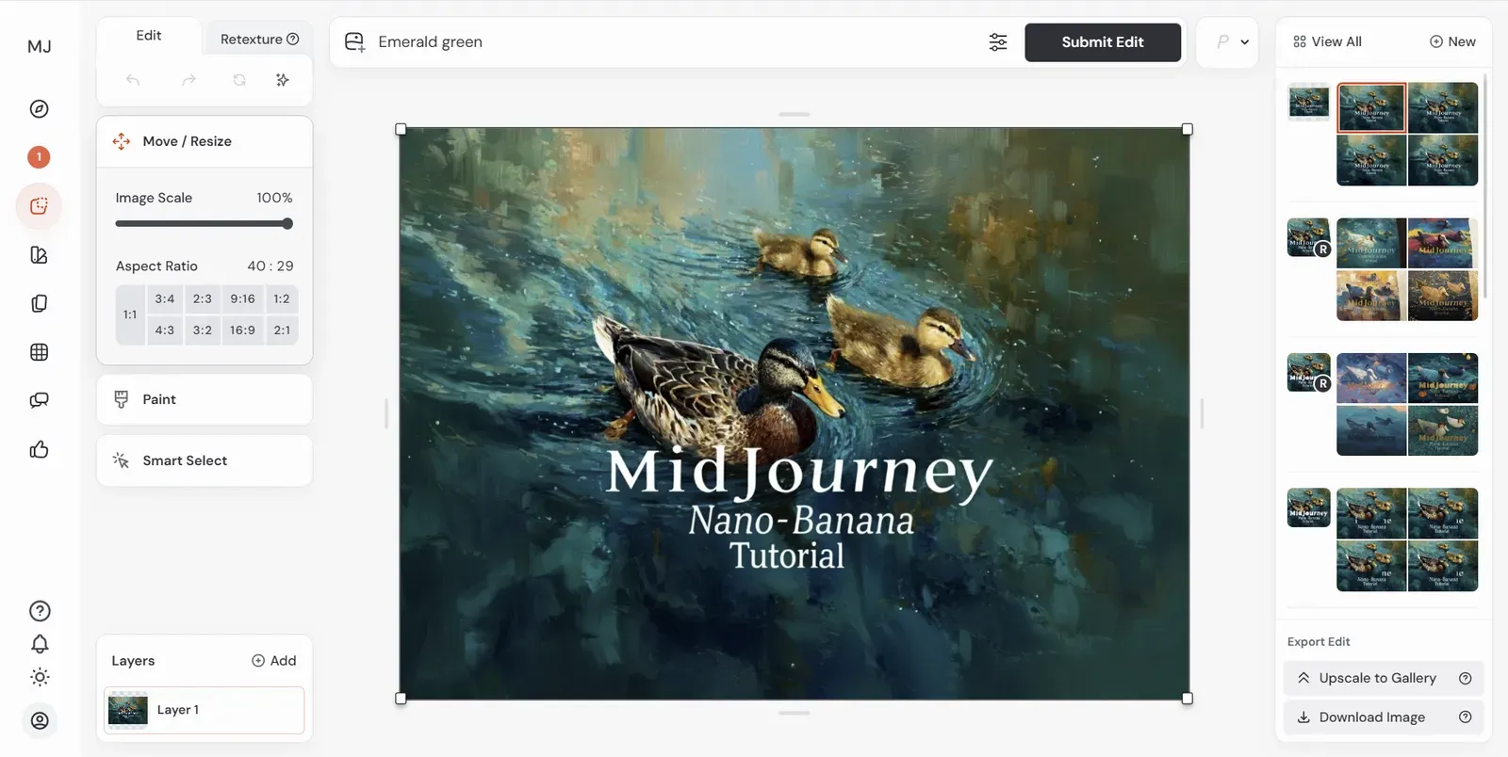Open the notifications bell icon
The height and width of the screenshot is (757, 1508).
coord(40,644)
